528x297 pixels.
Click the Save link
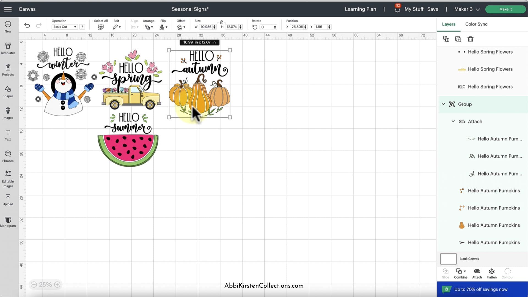pos(433,9)
